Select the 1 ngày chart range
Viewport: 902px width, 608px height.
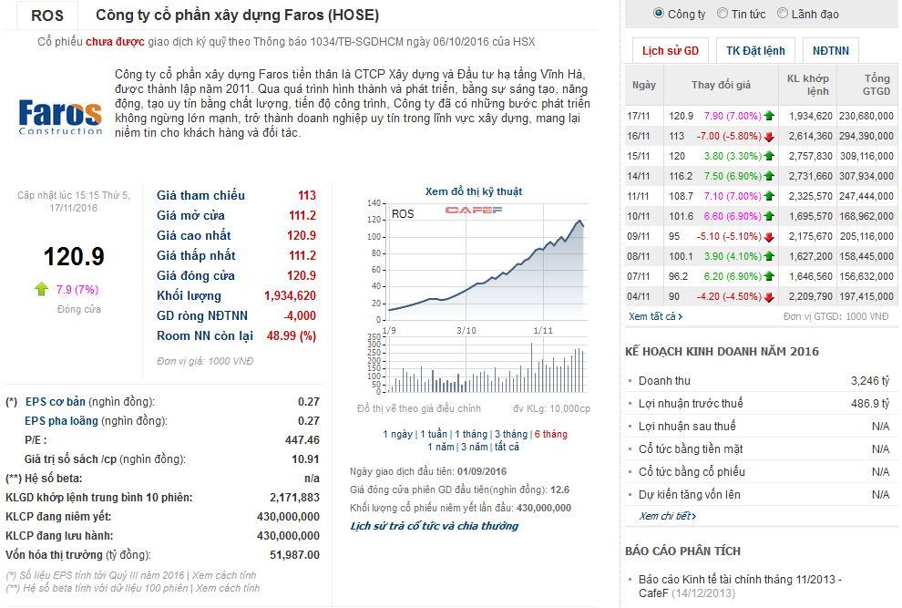pyautogui.click(x=397, y=434)
